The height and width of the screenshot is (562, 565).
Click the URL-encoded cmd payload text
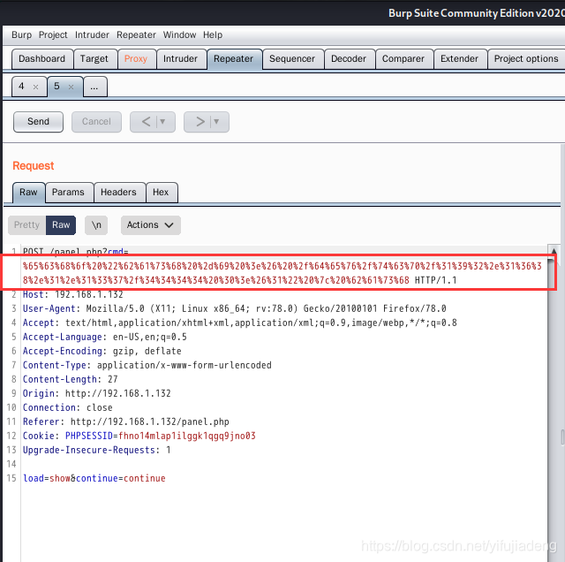pyautogui.click(x=282, y=273)
